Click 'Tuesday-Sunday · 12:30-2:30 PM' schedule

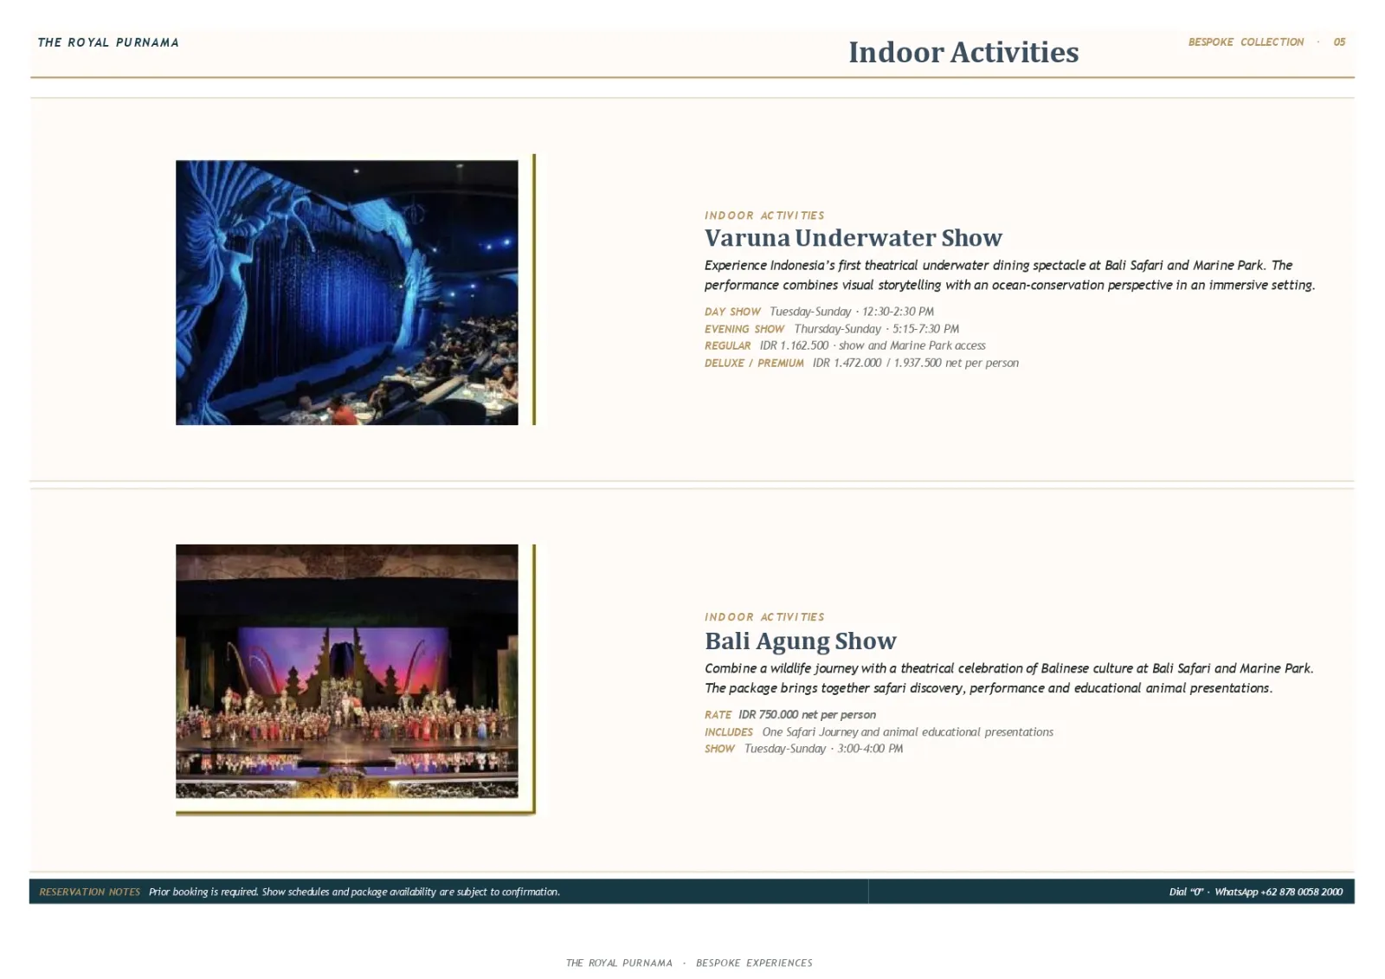coord(852,312)
